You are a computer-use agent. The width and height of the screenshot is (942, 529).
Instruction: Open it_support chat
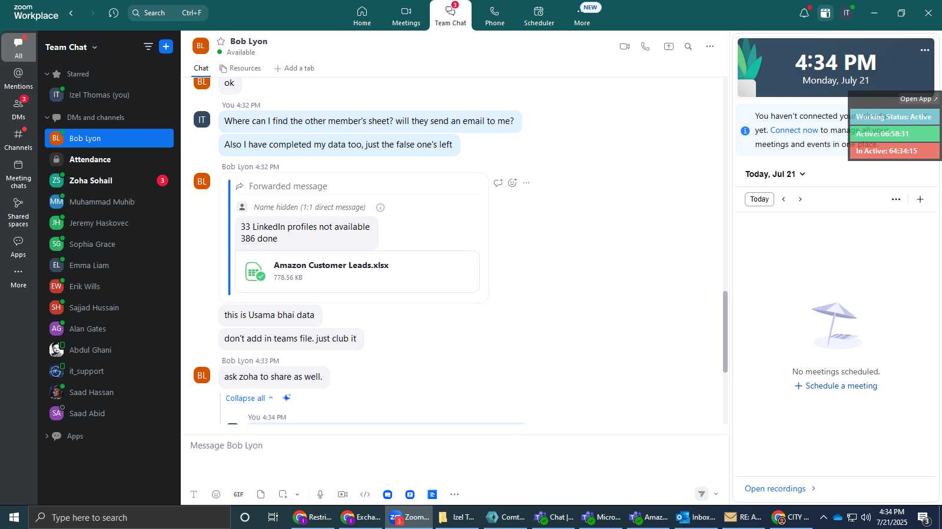point(109,371)
